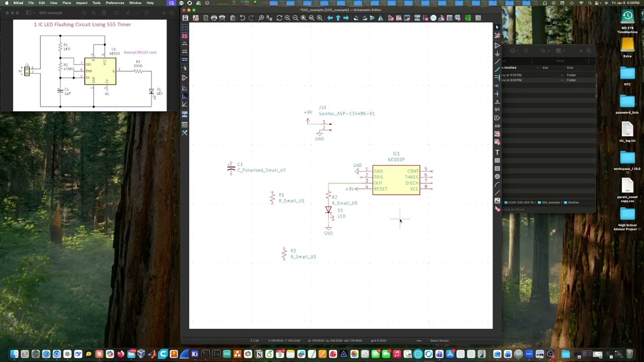This screenshot has height=362, width=644.
Task: Click the right navigation arrow icon
Action: click(x=346, y=18)
